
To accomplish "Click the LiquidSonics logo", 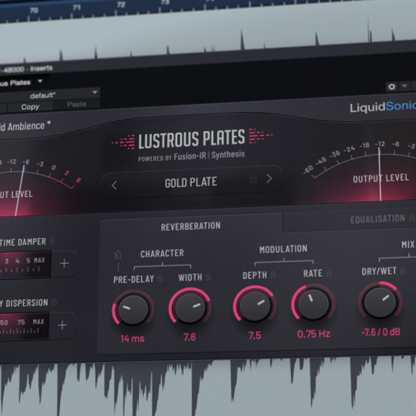I will coord(383,107).
